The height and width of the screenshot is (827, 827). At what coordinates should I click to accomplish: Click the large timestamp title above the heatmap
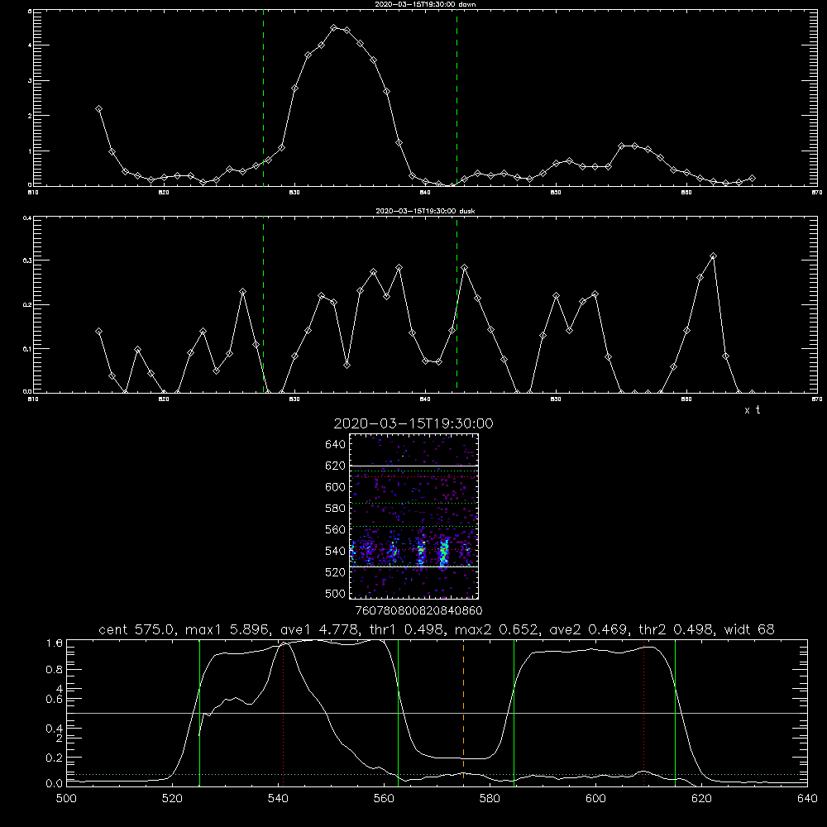coord(413,423)
